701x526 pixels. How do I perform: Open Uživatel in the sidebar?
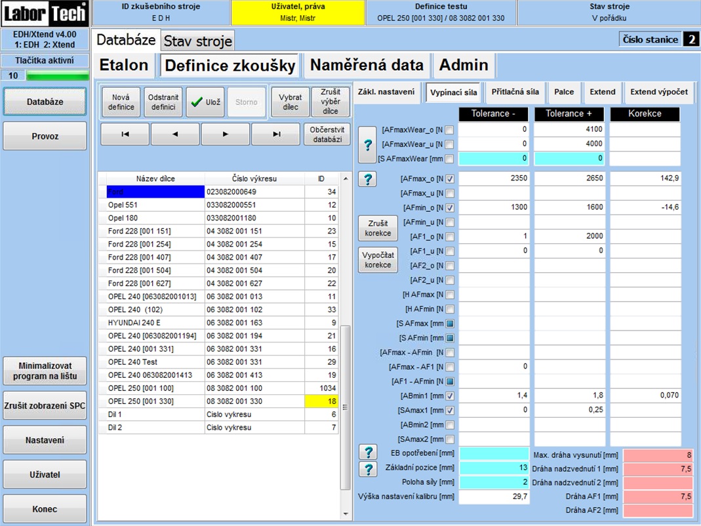[45, 475]
